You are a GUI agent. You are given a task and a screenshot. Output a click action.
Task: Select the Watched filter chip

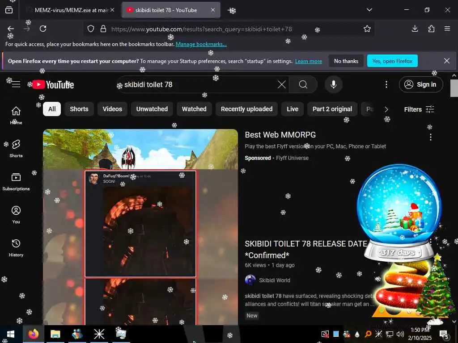click(x=194, y=109)
